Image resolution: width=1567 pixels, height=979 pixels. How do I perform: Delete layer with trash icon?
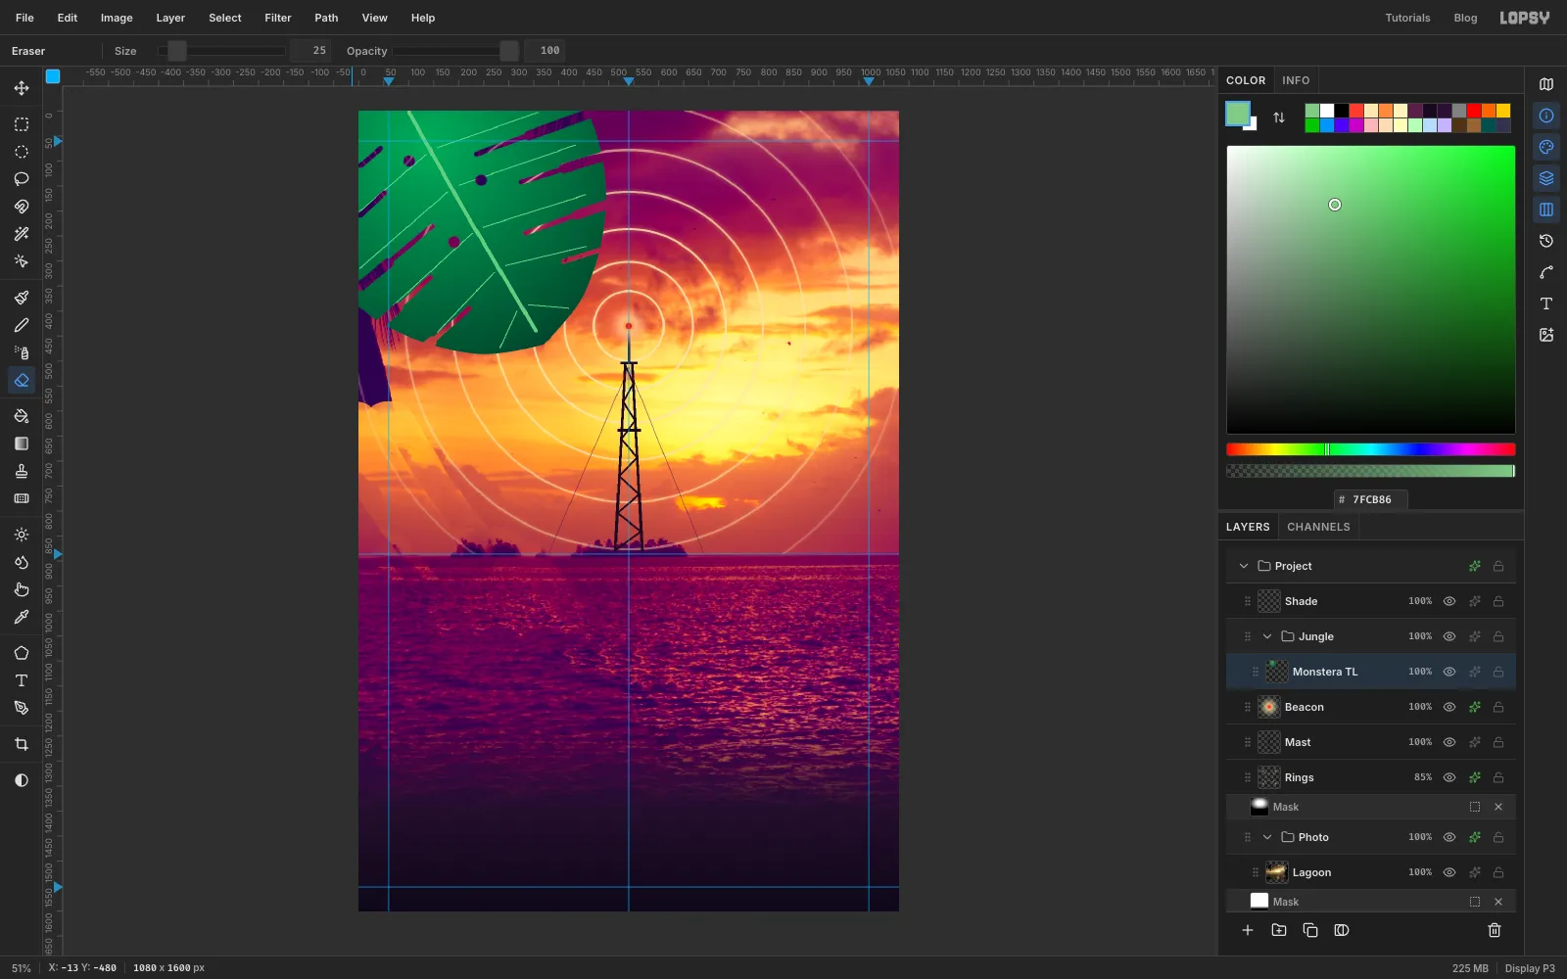click(1495, 930)
